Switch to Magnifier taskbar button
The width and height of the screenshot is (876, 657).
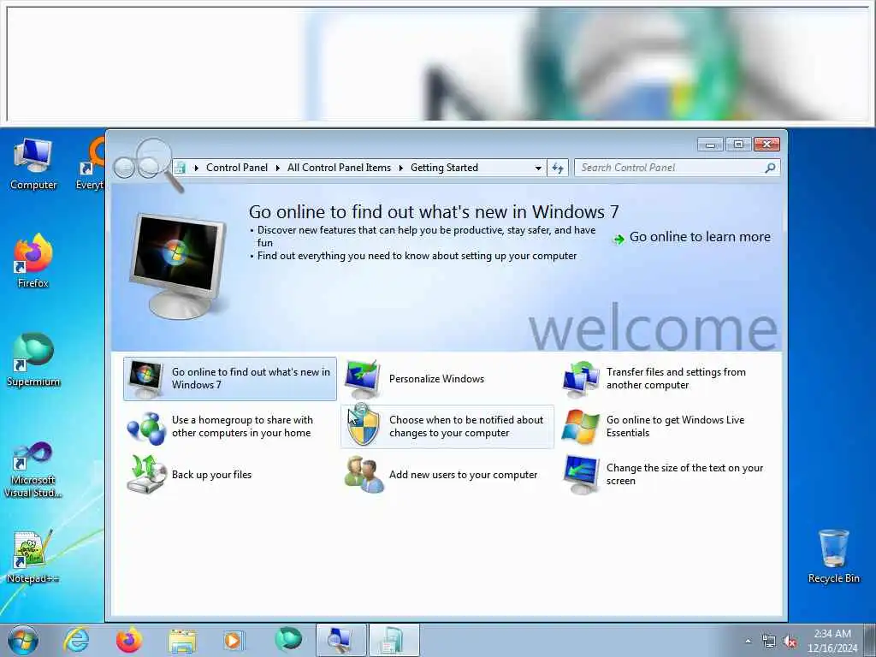[x=340, y=640]
